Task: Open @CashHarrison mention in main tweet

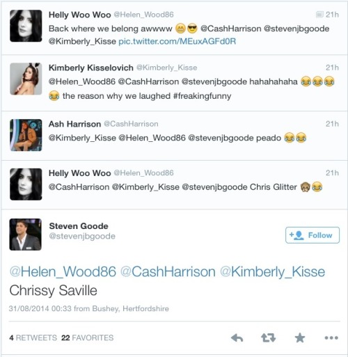Action: coord(168,271)
